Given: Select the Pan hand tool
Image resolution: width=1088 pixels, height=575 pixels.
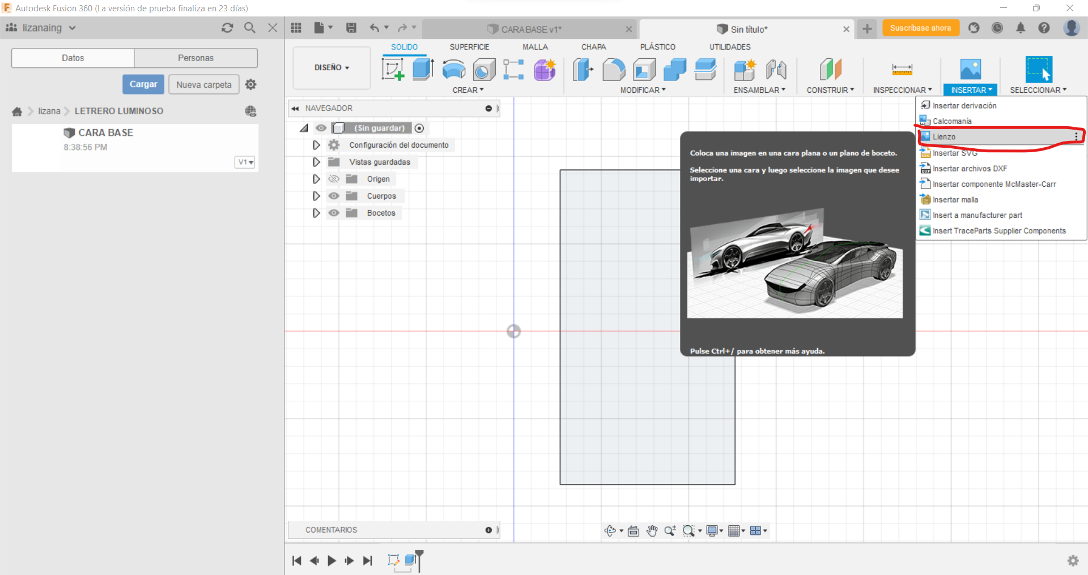Looking at the screenshot, I should (652, 530).
